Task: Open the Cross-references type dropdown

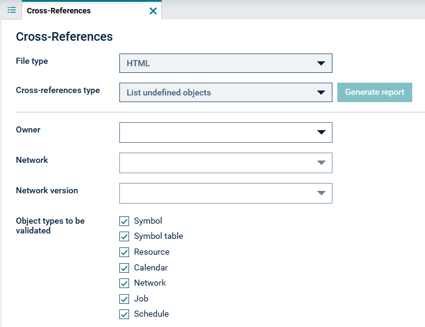Action: (225, 92)
